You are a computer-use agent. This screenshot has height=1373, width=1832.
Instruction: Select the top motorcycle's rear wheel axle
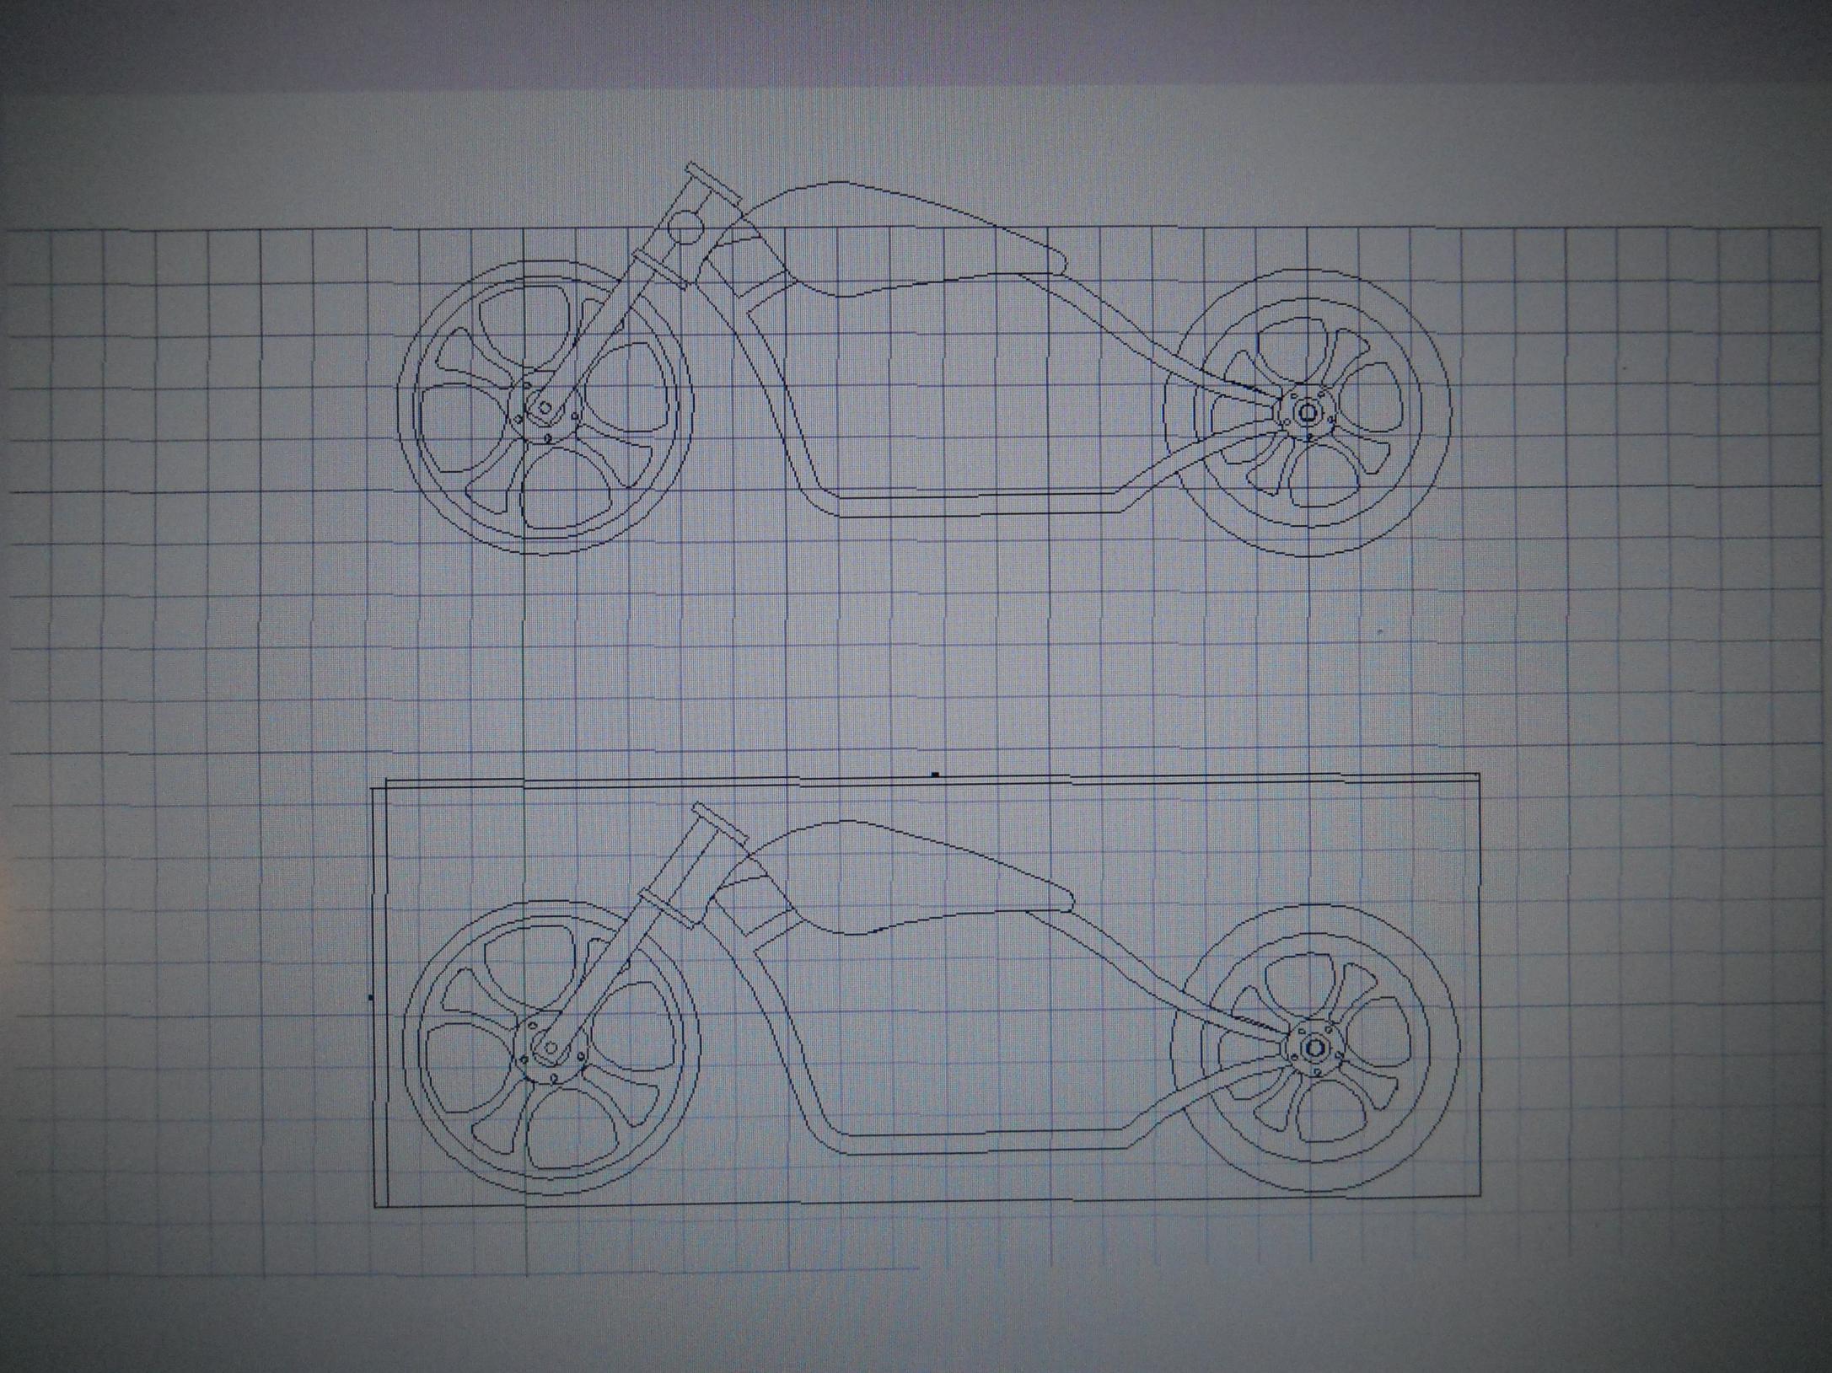(1308, 412)
